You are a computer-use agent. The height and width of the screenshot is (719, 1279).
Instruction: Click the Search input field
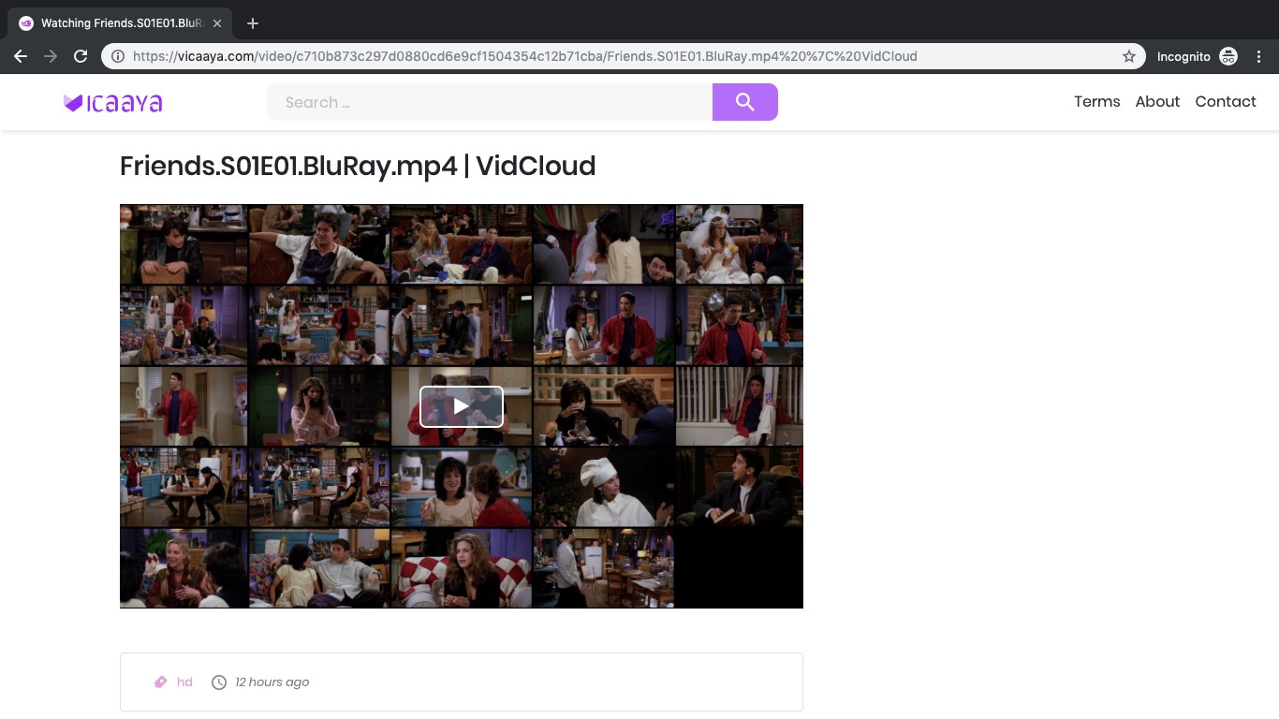coord(490,102)
